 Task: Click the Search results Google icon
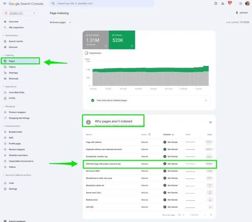click(x=5, y=41)
